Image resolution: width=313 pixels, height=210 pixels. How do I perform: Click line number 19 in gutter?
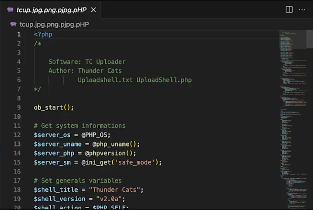click(17, 199)
